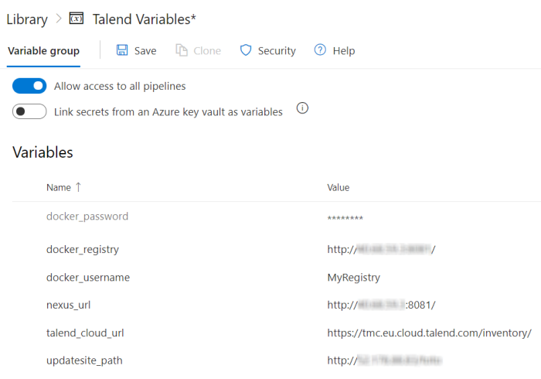The height and width of the screenshot is (379, 541).
Task: Click the sort arrow next to Name column
Action: (78, 187)
